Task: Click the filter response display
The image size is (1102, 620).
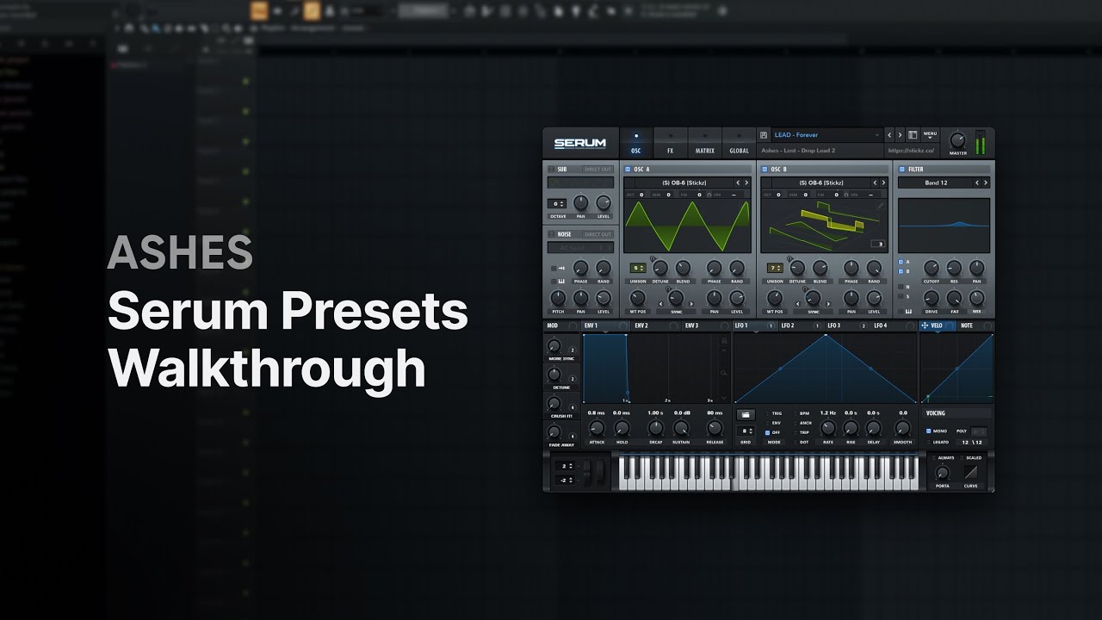Action: pyautogui.click(x=944, y=226)
